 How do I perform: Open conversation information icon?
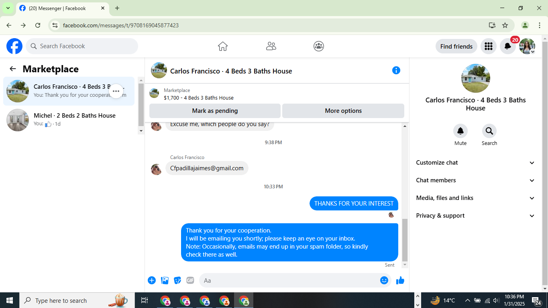[x=396, y=70]
